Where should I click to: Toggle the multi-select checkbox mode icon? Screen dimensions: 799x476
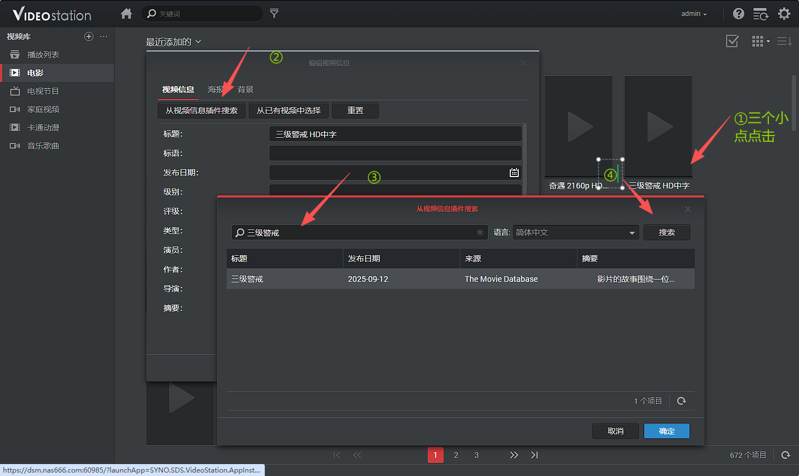(x=732, y=41)
